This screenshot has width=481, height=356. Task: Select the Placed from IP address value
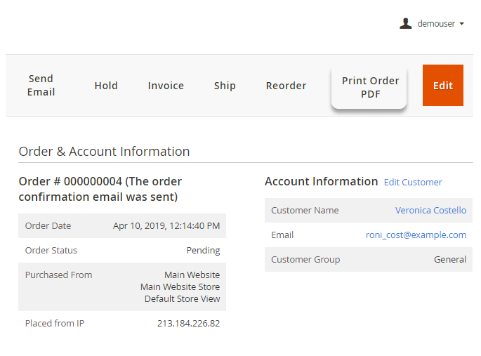(x=188, y=324)
